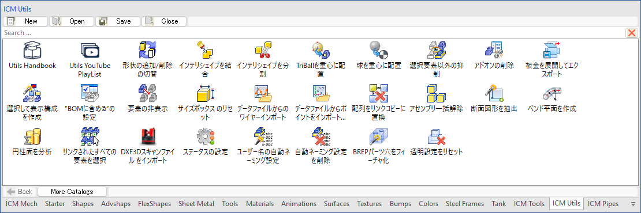This screenshot has width=641, height=213.
Task: Switch to the Steel Frames tab
Action: pyautogui.click(x=465, y=204)
